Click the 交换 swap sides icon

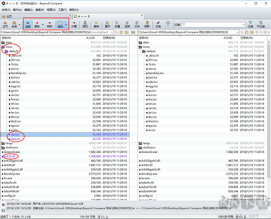point(158,24)
